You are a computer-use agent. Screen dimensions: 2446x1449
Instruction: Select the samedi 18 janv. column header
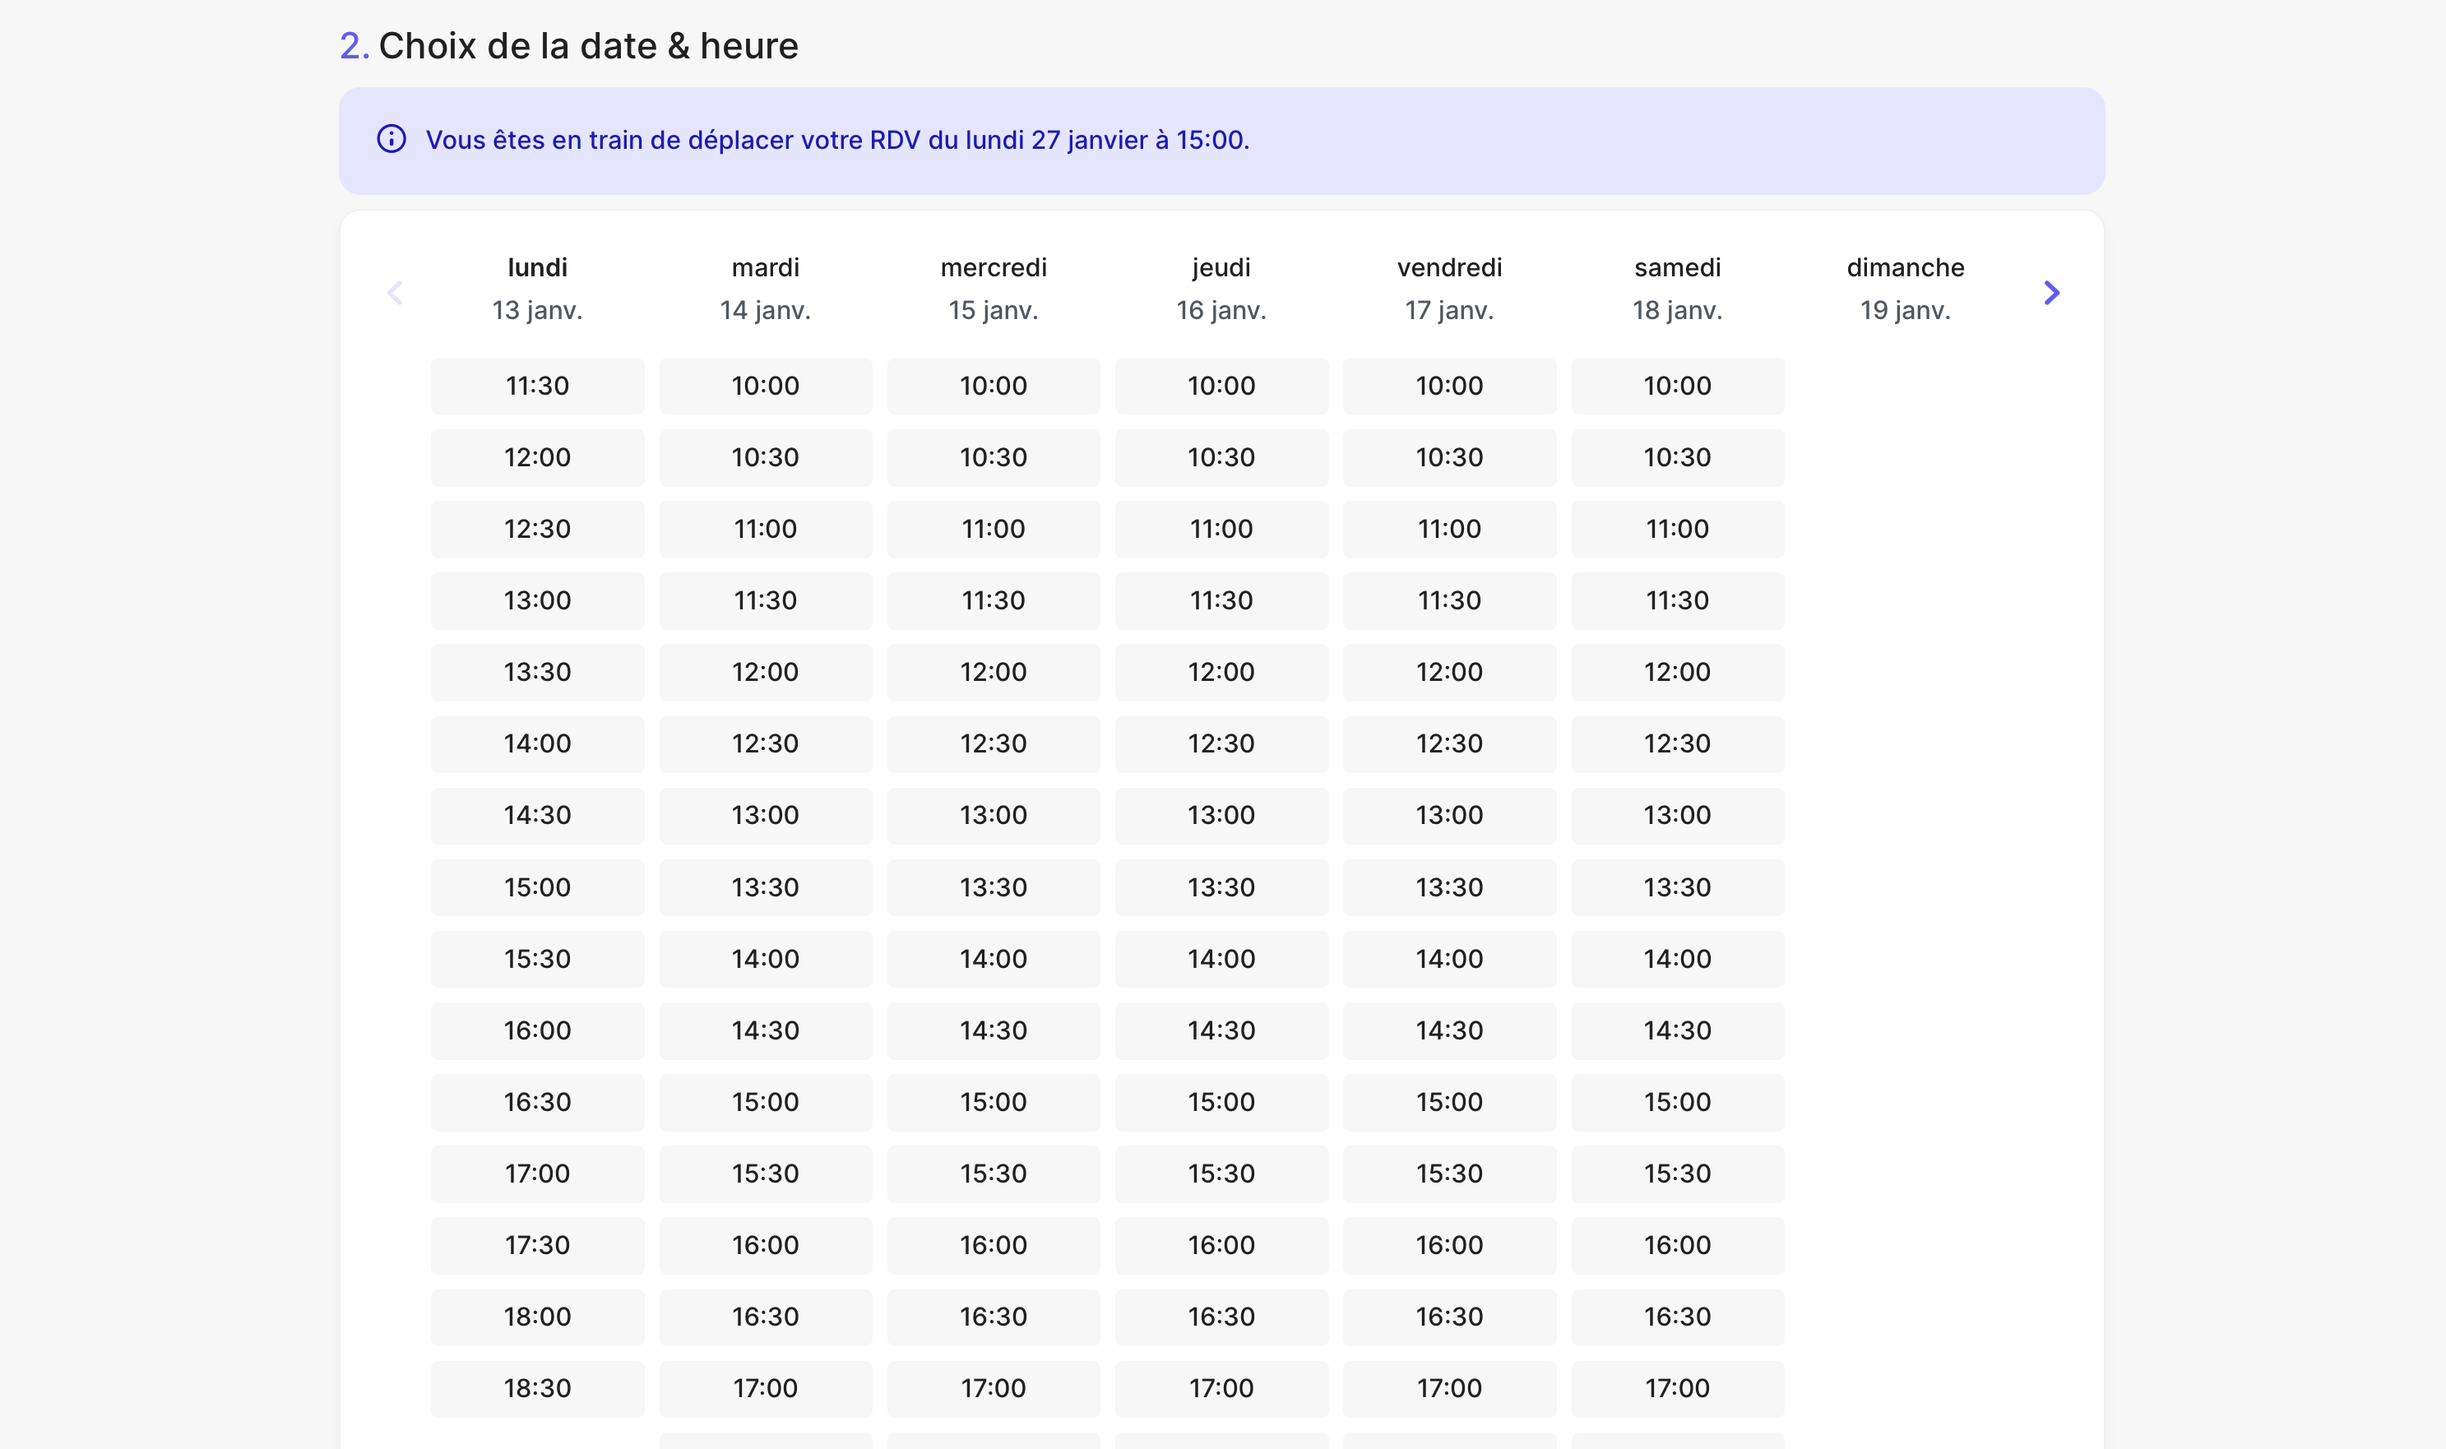(x=1676, y=288)
